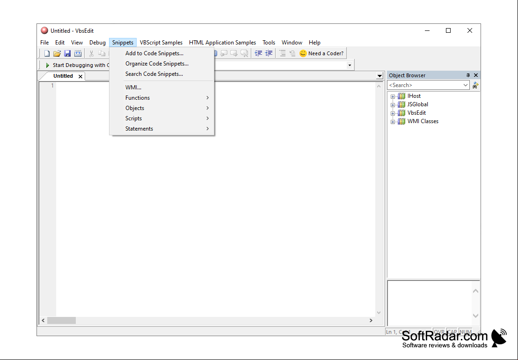Click the clear bookmarks icon with an X
Screen dimensions: 518x360
tap(244, 53)
